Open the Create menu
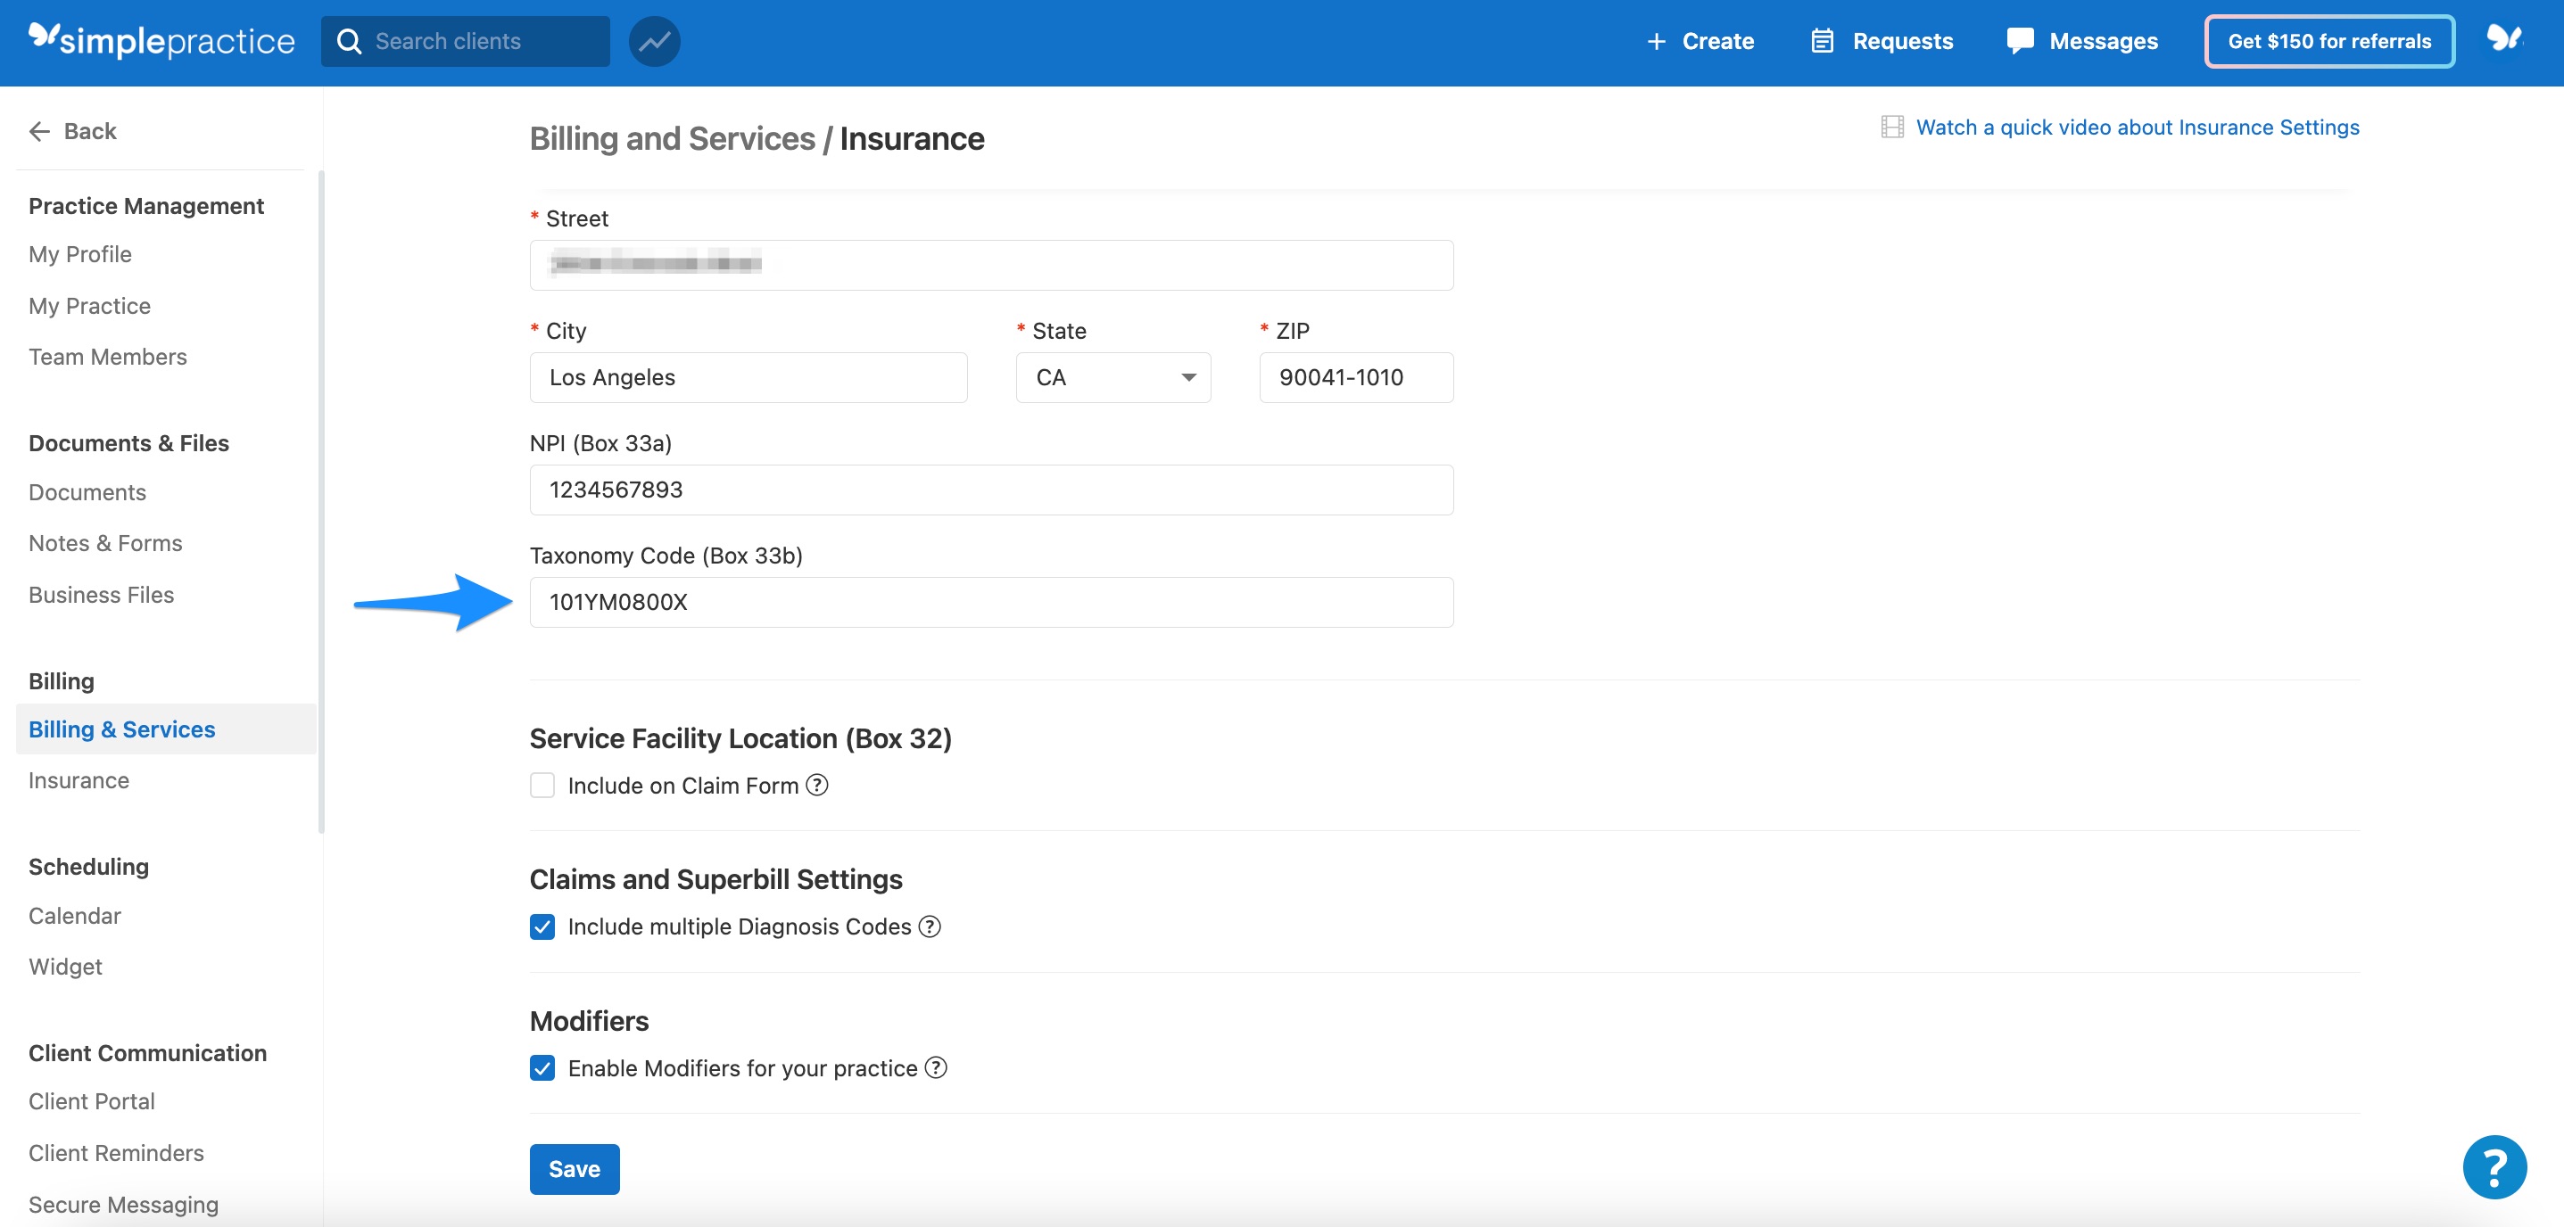 [x=1700, y=41]
